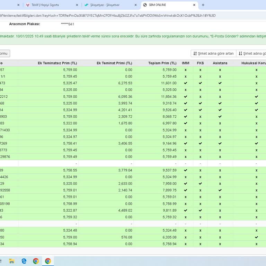Viewport: 266px width, 266px height.
Task: Open a new browser tab with plus button
Action: tap(203, 5)
